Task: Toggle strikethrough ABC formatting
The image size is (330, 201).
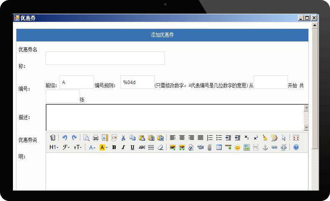Action: click(x=142, y=147)
